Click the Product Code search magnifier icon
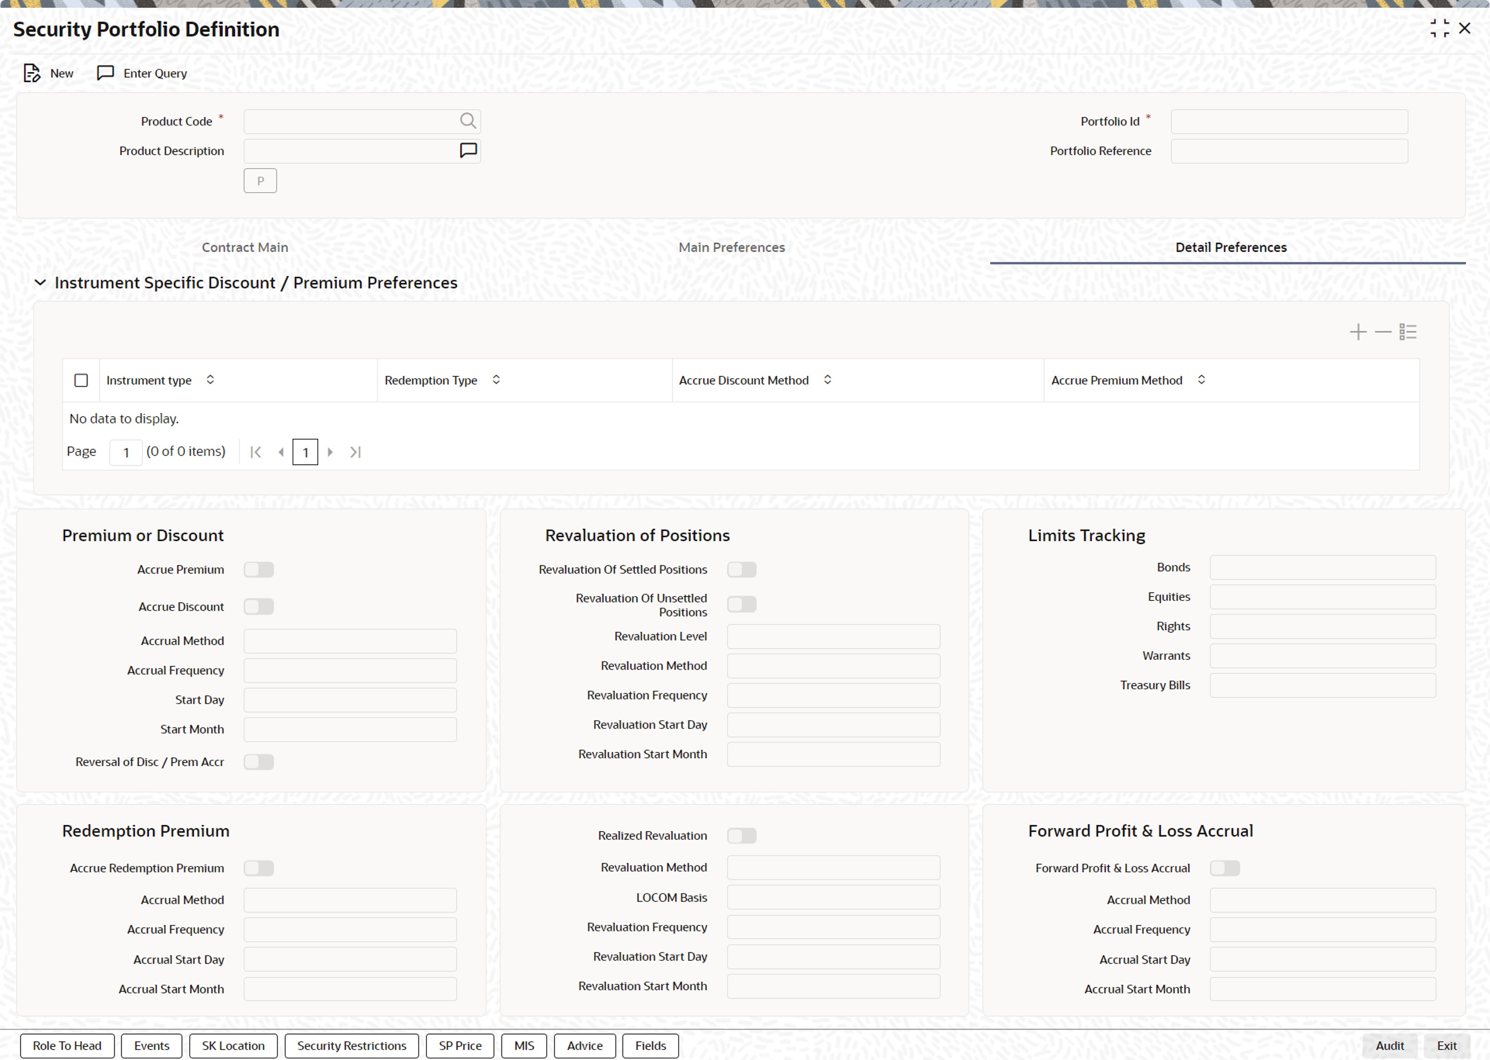1490x1060 pixels. [x=468, y=121]
